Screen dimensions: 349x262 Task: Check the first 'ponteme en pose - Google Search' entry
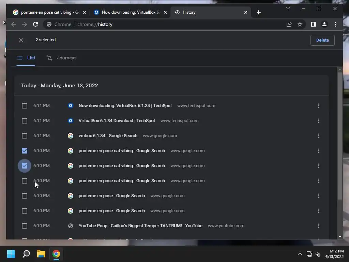[25, 196]
